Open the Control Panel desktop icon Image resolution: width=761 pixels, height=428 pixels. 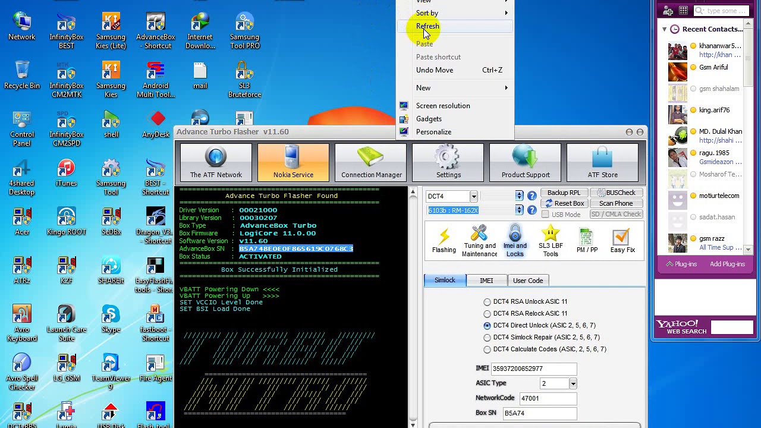click(22, 128)
